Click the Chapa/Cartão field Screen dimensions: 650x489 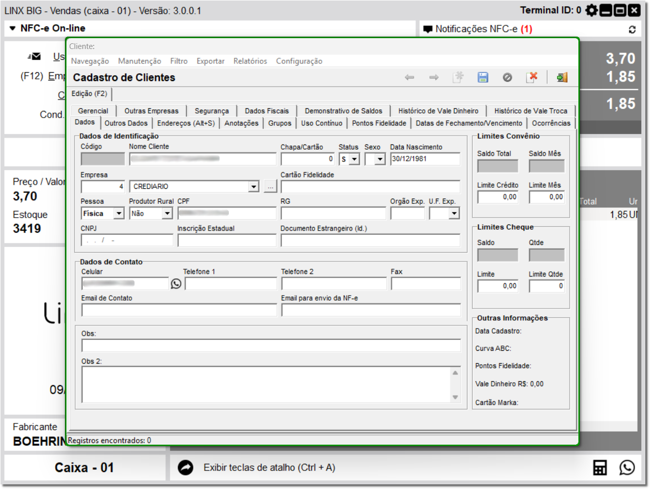click(x=308, y=159)
